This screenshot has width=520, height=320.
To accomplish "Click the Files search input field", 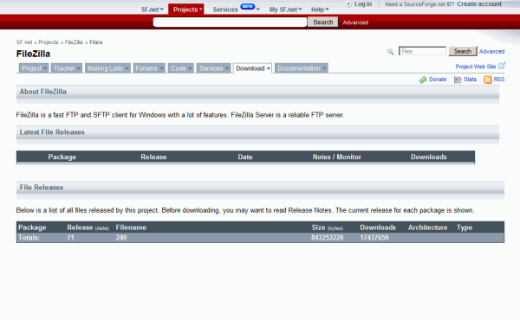I will coord(422,51).
